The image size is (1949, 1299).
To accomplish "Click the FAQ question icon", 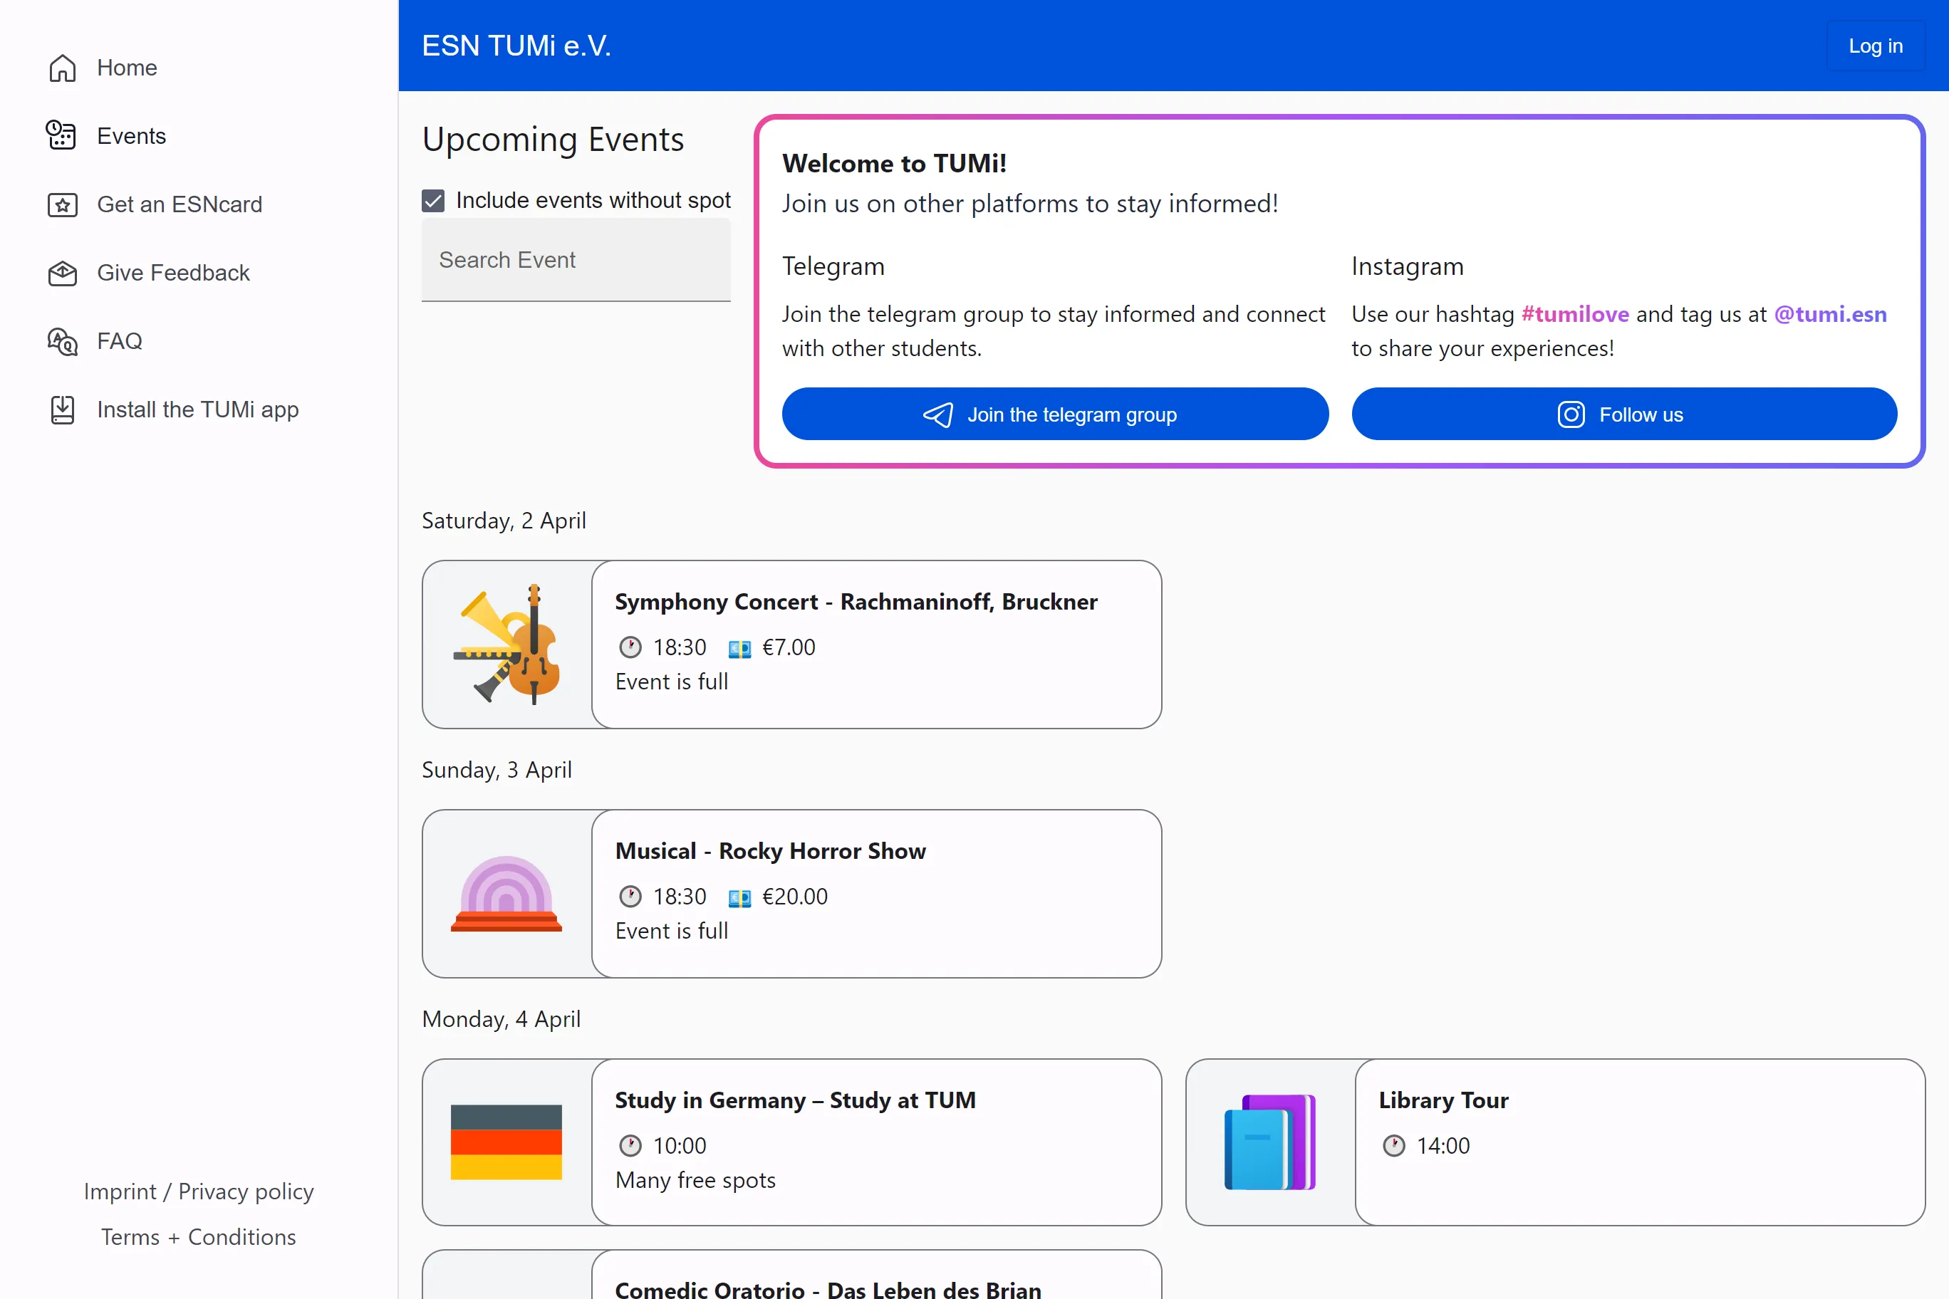I will click(x=62, y=341).
